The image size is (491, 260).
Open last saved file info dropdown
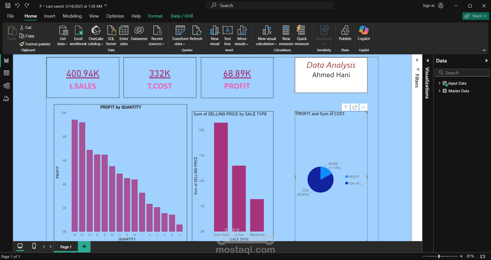click(106, 6)
